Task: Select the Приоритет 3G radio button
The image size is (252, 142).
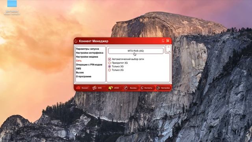Action: [109, 63]
